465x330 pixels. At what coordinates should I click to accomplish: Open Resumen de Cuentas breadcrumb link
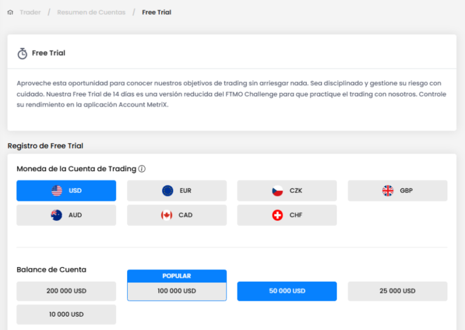coord(91,12)
